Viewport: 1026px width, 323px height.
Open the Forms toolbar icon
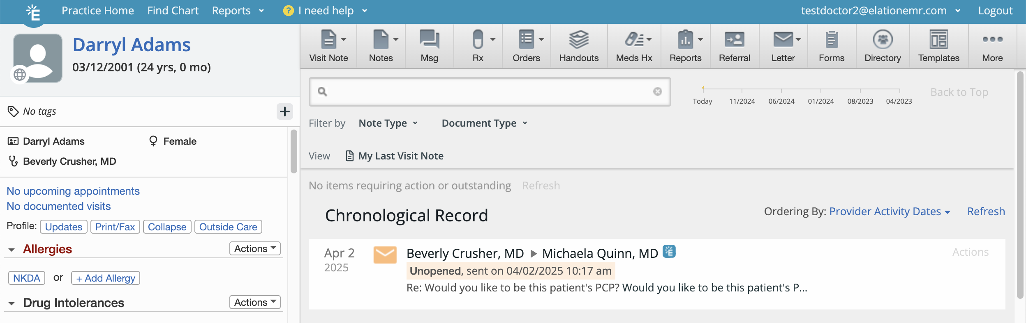(x=832, y=40)
